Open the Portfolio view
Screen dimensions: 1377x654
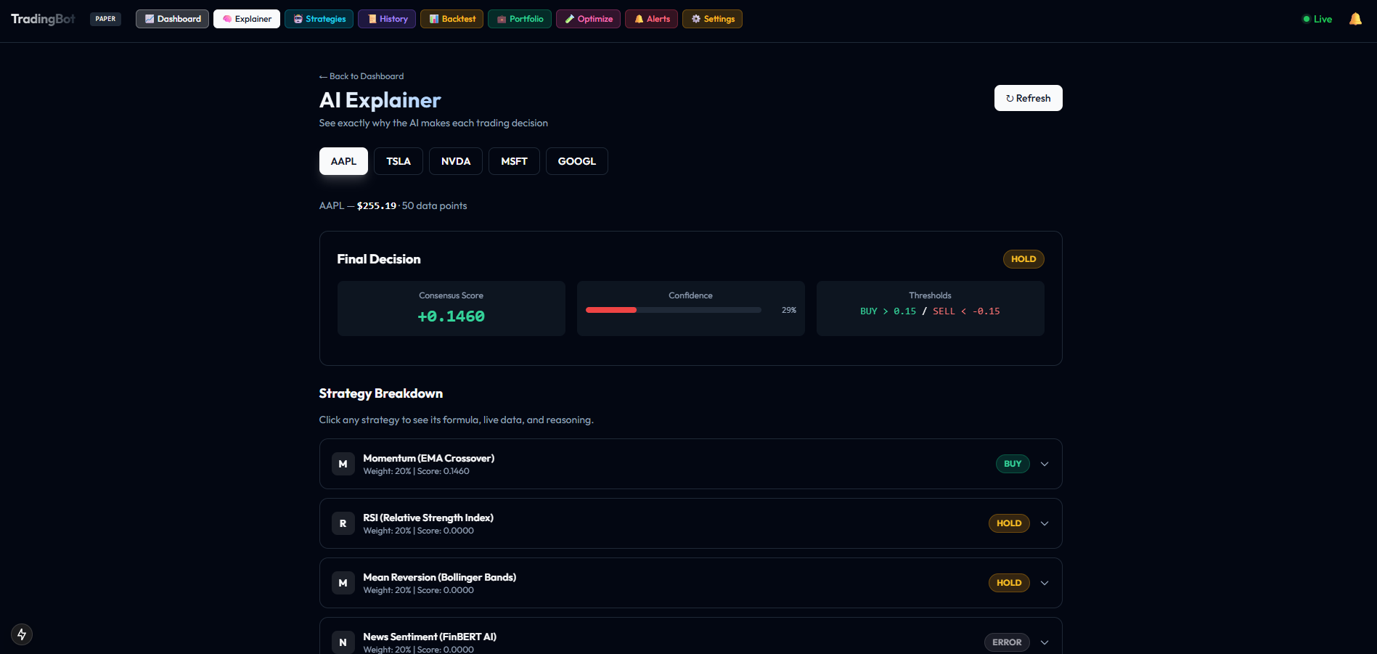(x=520, y=18)
